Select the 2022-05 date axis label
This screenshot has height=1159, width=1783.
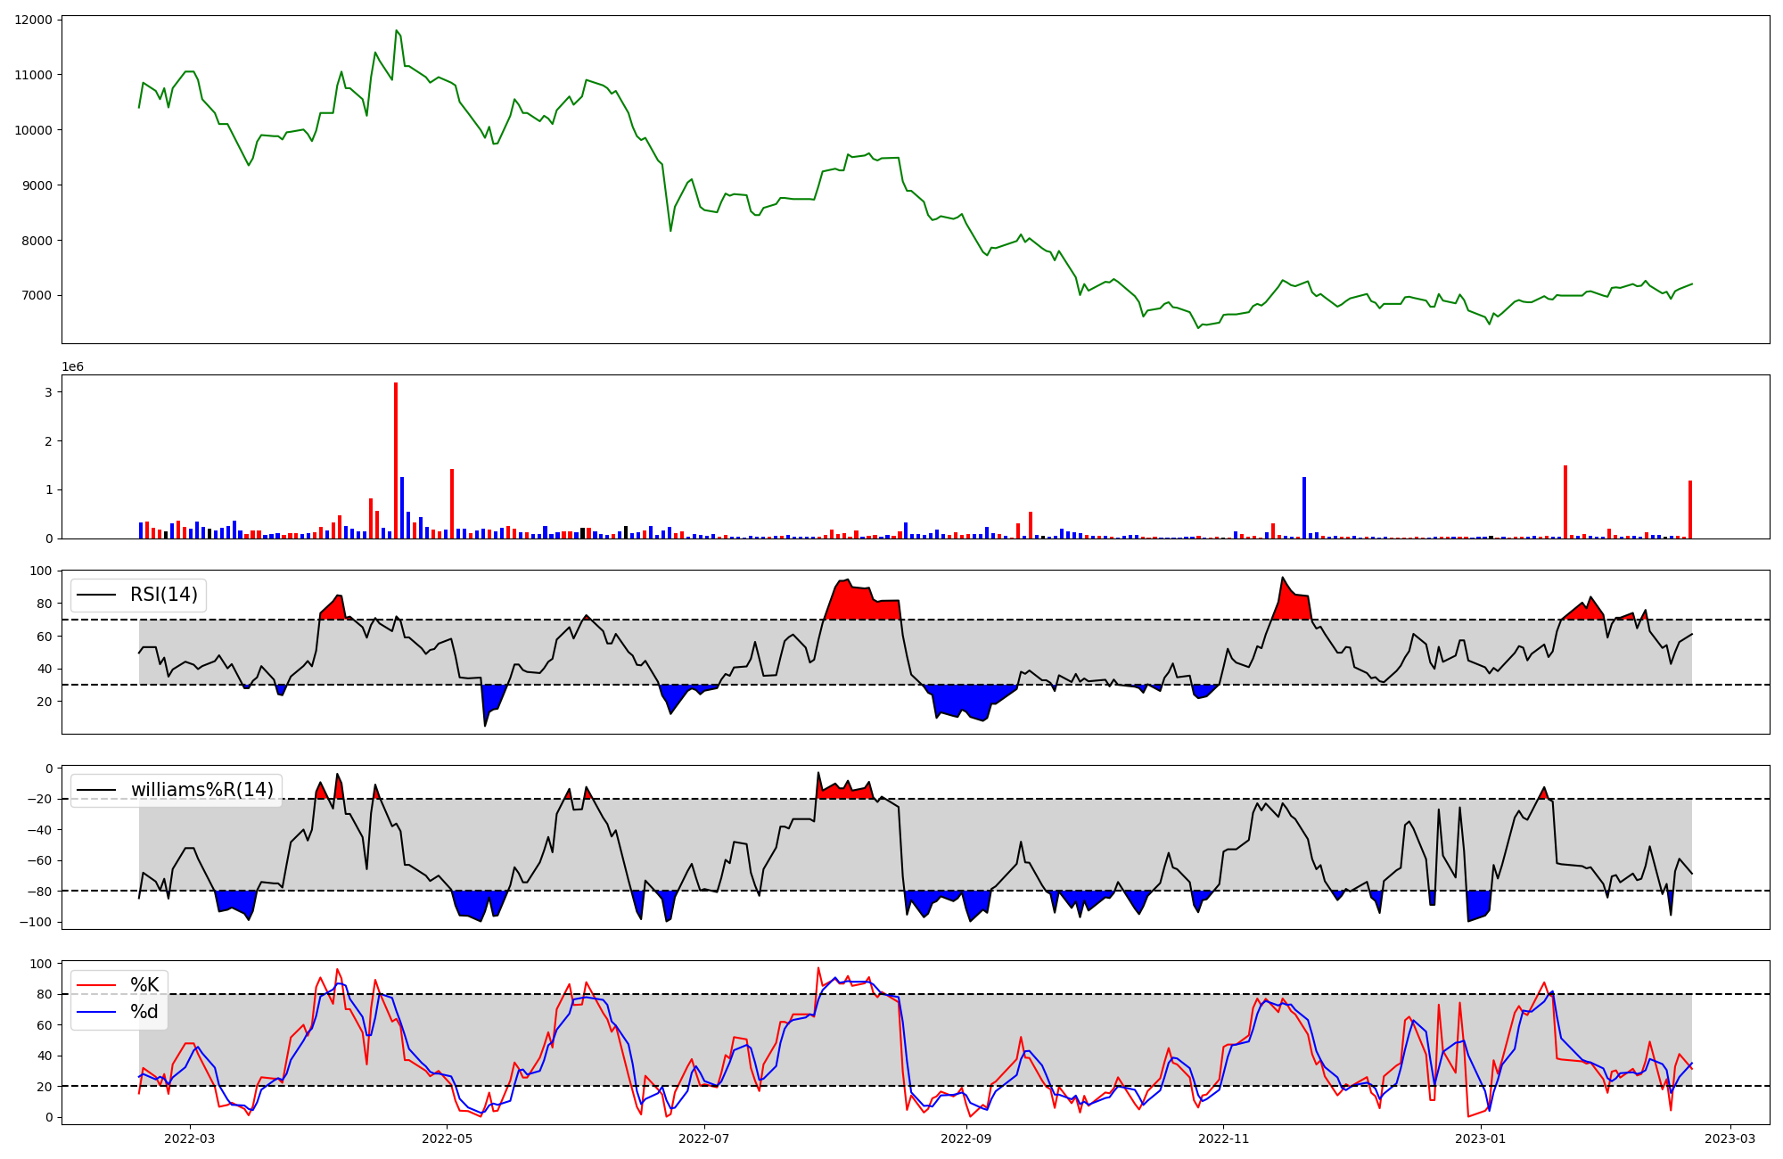(447, 1138)
